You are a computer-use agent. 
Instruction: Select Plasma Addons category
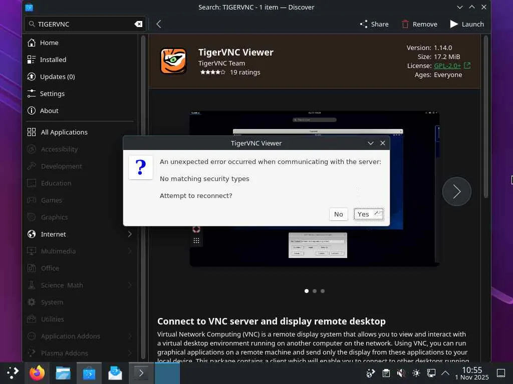80,353
